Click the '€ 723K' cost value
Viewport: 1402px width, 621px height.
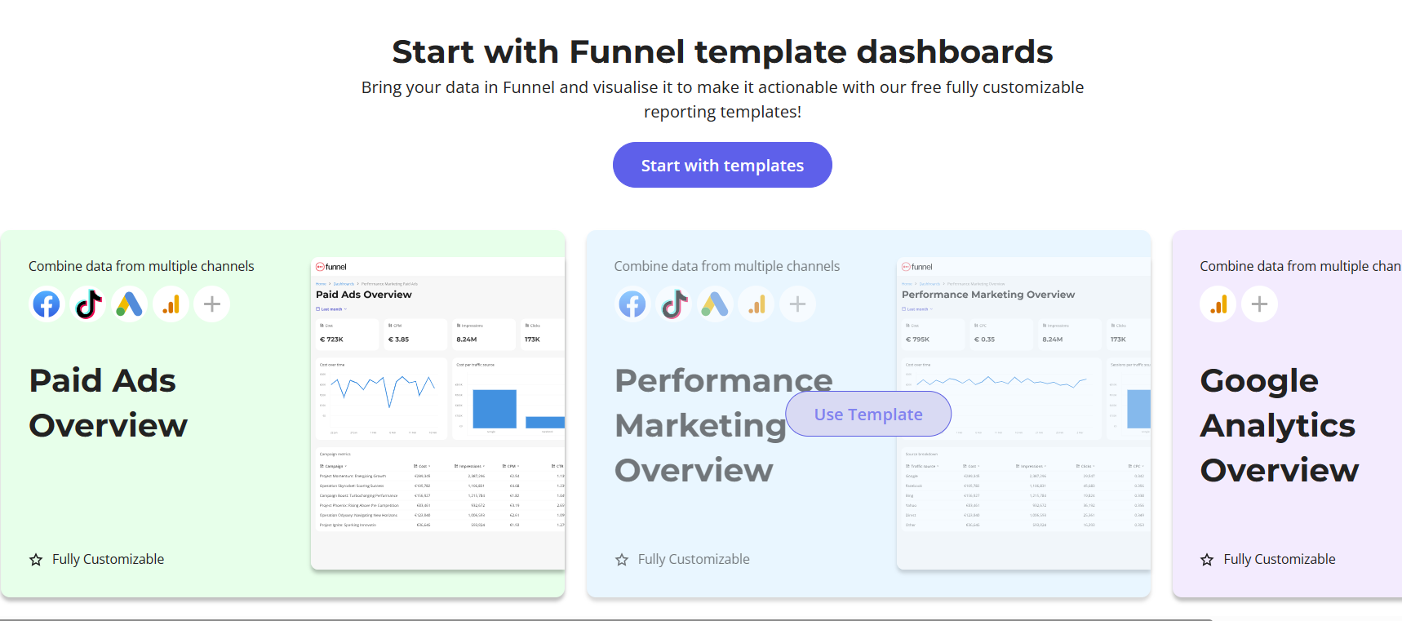[331, 339]
